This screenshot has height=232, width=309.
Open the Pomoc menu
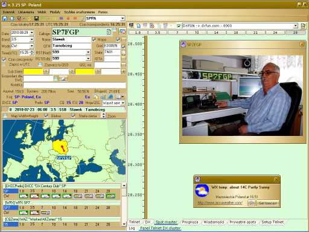click(x=103, y=12)
